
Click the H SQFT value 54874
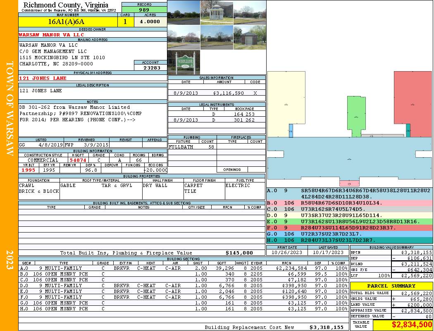pyautogui.click(x=78, y=160)
